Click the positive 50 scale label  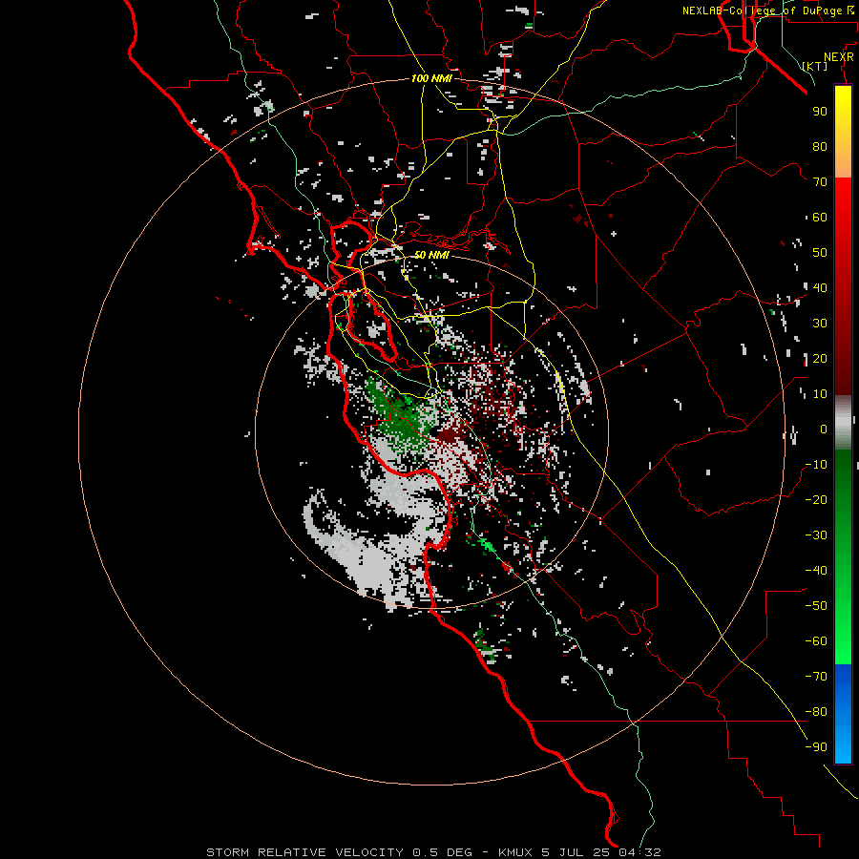[820, 253]
